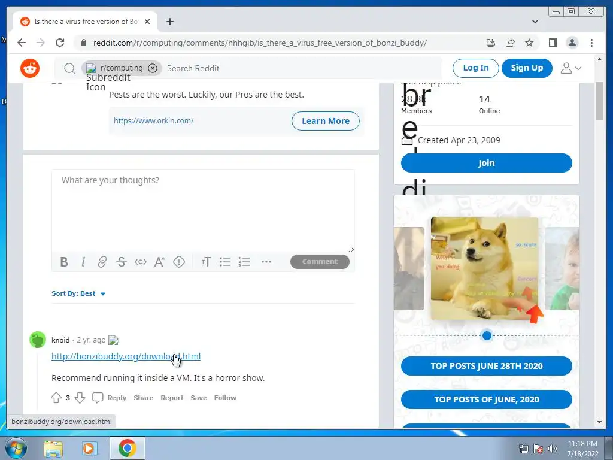
Task: Open the Chrome three-dot menu
Action: tap(591, 43)
